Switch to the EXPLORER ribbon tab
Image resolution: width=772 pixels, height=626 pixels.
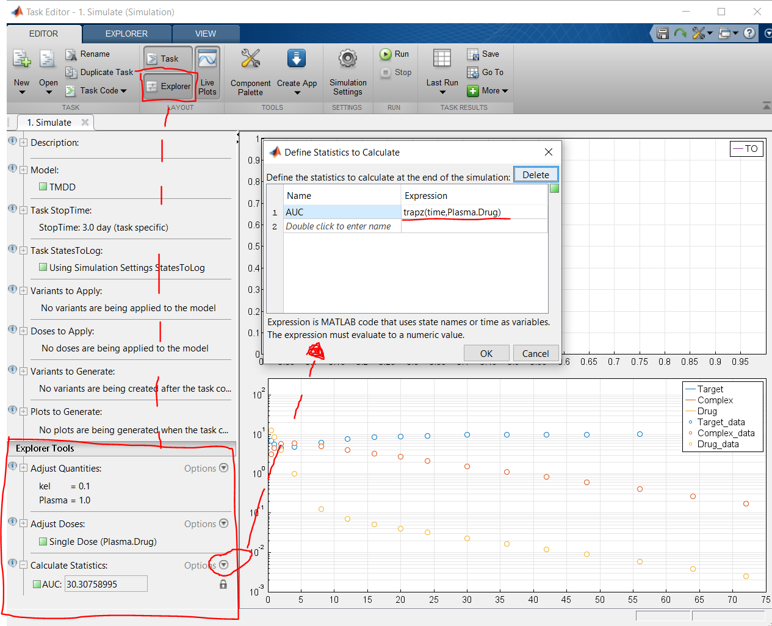point(126,34)
